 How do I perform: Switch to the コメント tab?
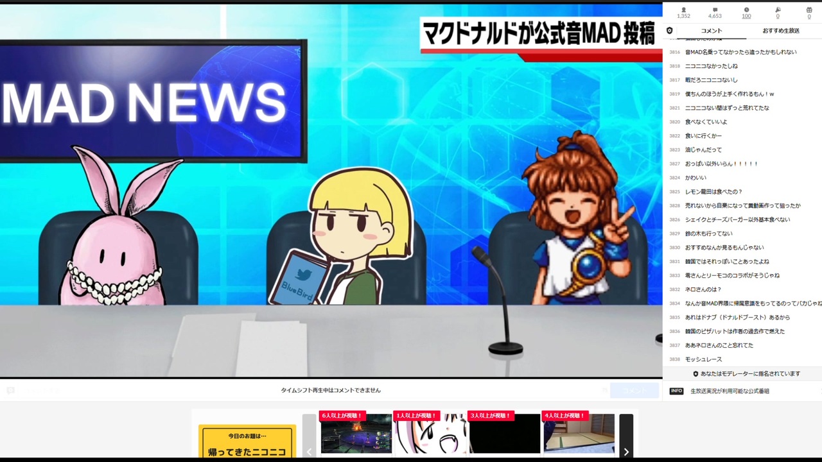pyautogui.click(x=712, y=31)
